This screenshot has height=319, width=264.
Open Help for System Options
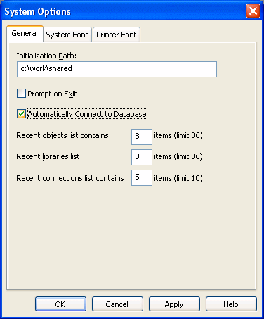pos(231,304)
